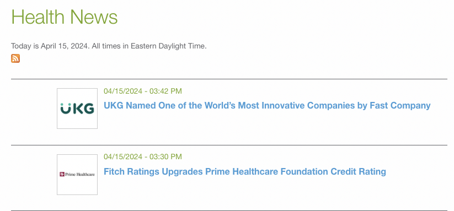Click the smiling U letter in UKG logo
454x211 pixels.
tap(65, 109)
